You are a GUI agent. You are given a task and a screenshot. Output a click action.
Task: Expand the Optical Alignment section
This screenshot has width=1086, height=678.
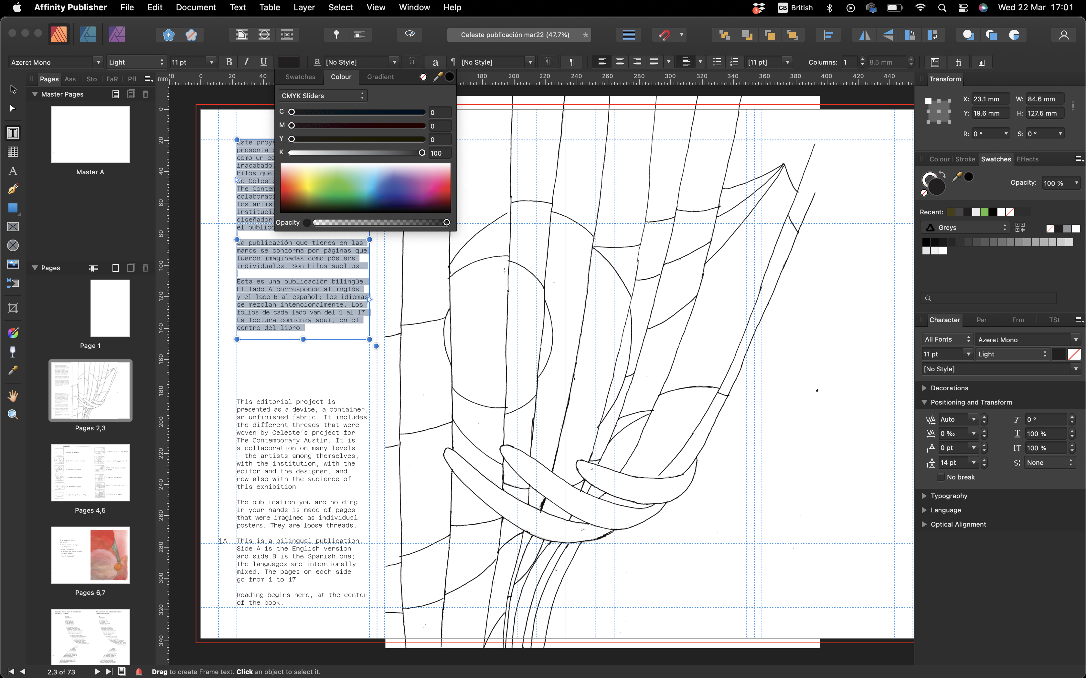924,524
